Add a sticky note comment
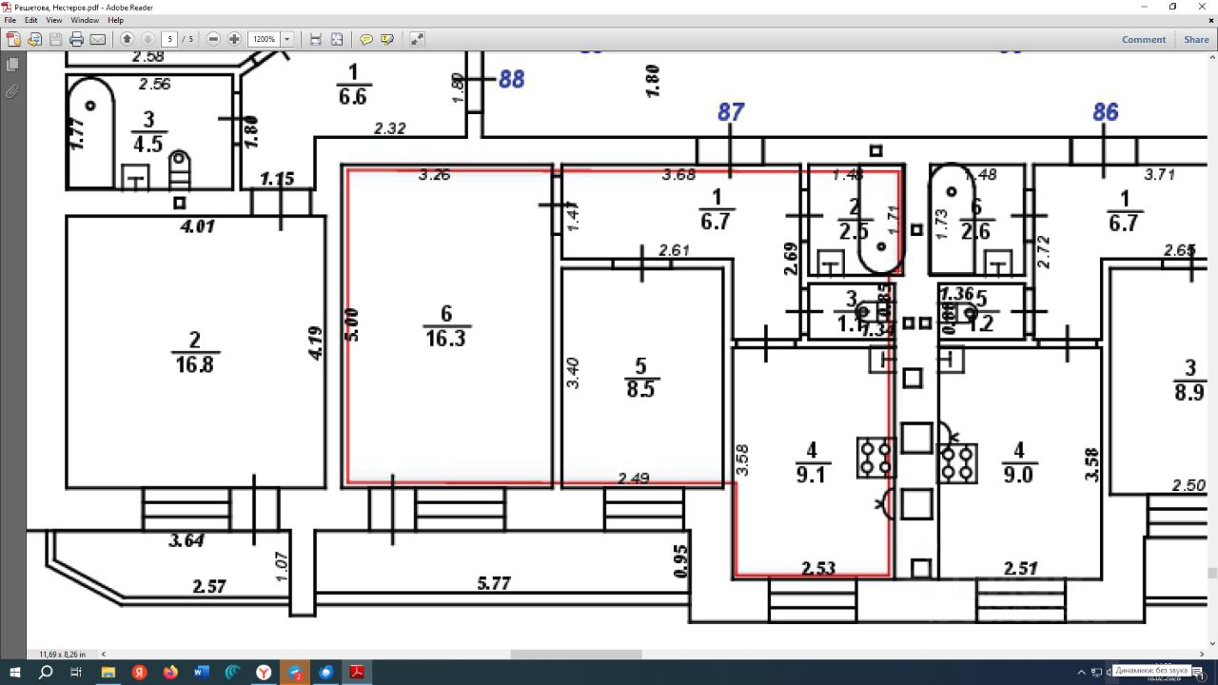The image size is (1218, 685). pos(366,39)
